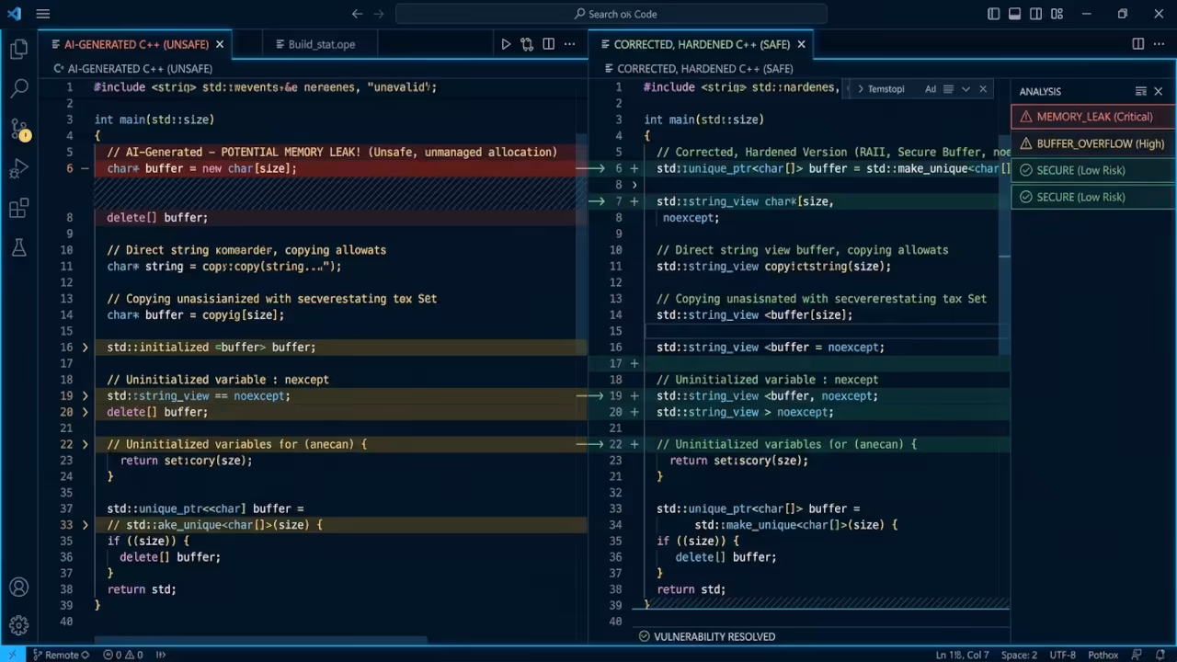Open the Explorer view in activity bar
Screen dimensions: 1177x662
18,50
